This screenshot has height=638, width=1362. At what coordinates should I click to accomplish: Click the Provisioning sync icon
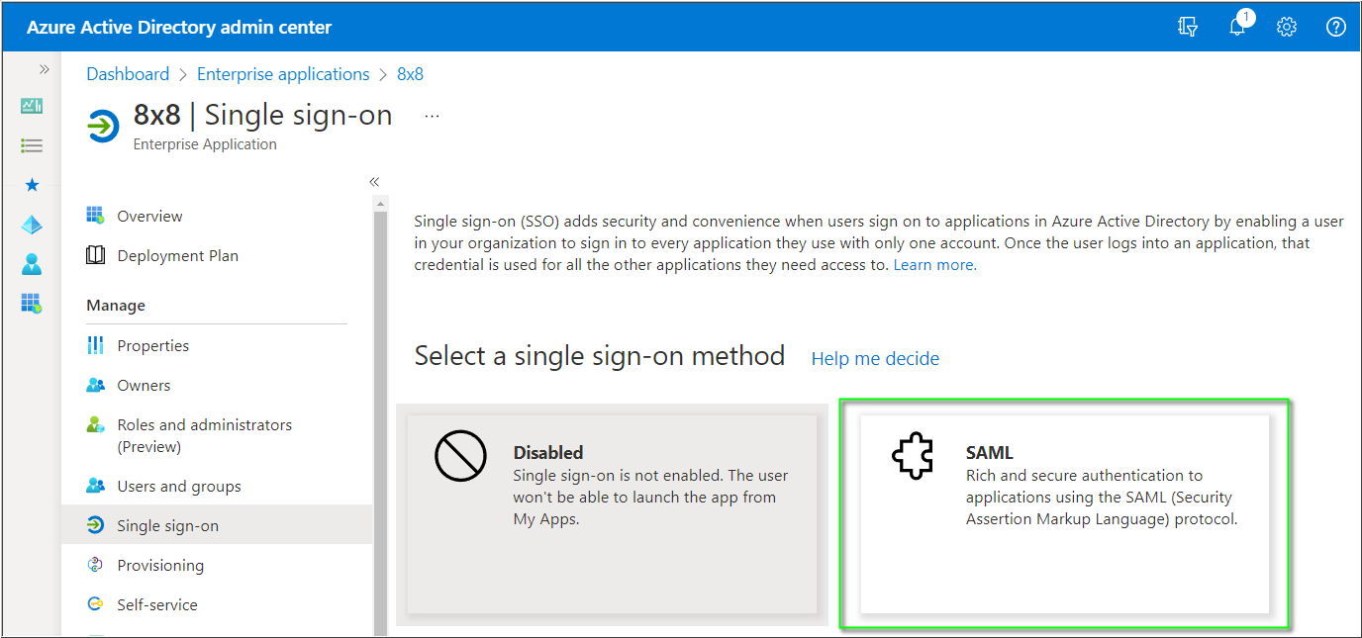coord(95,565)
